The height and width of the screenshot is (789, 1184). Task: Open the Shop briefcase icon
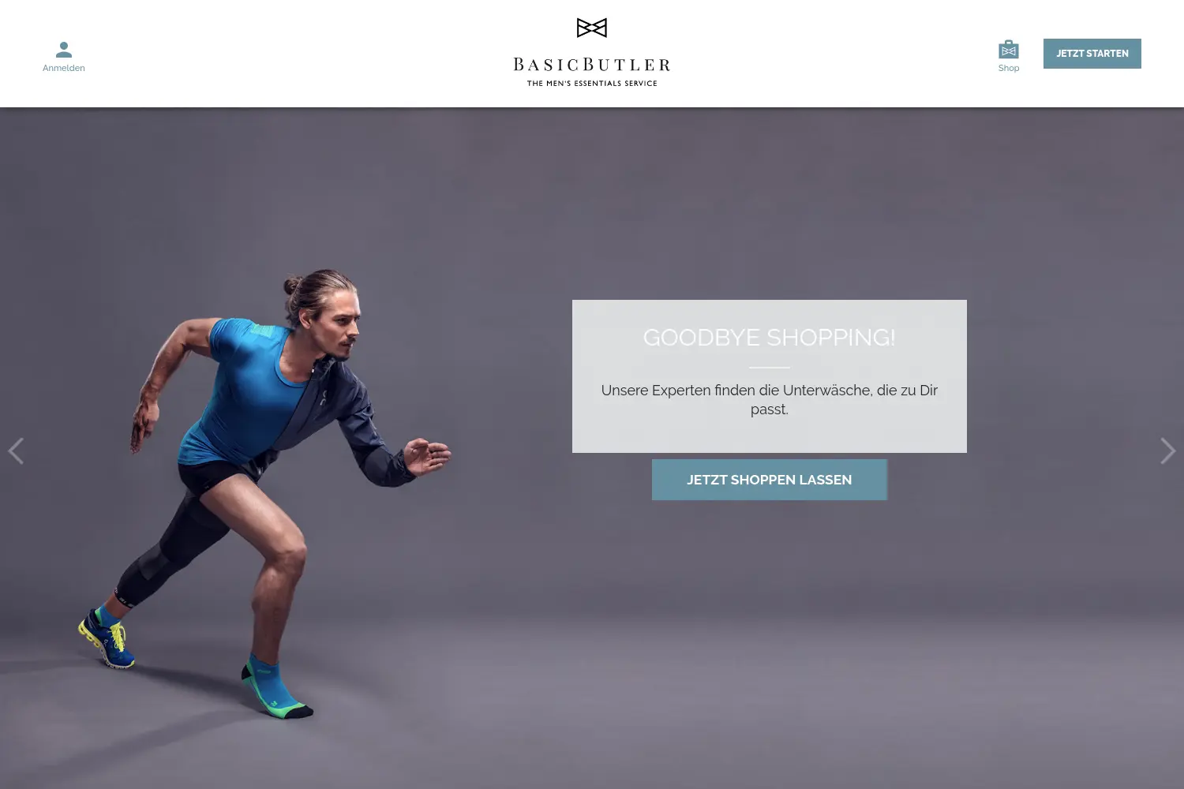[x=1009, y=50]
